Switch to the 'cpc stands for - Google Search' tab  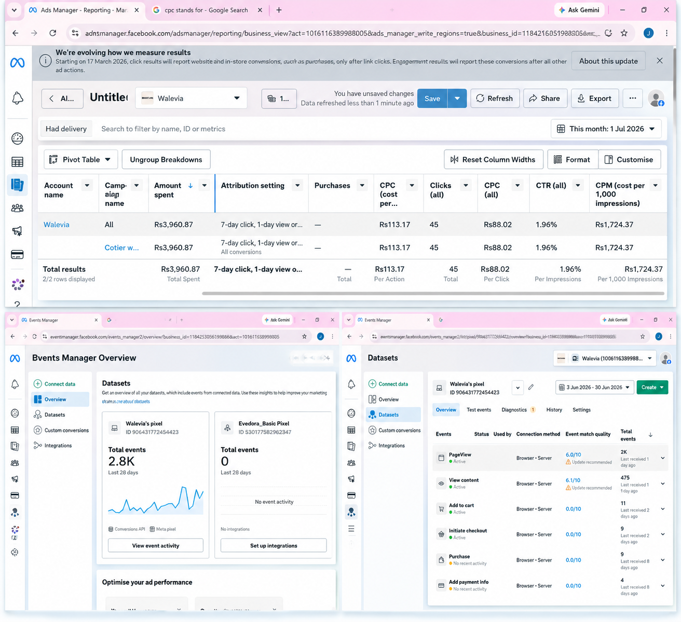207,10
